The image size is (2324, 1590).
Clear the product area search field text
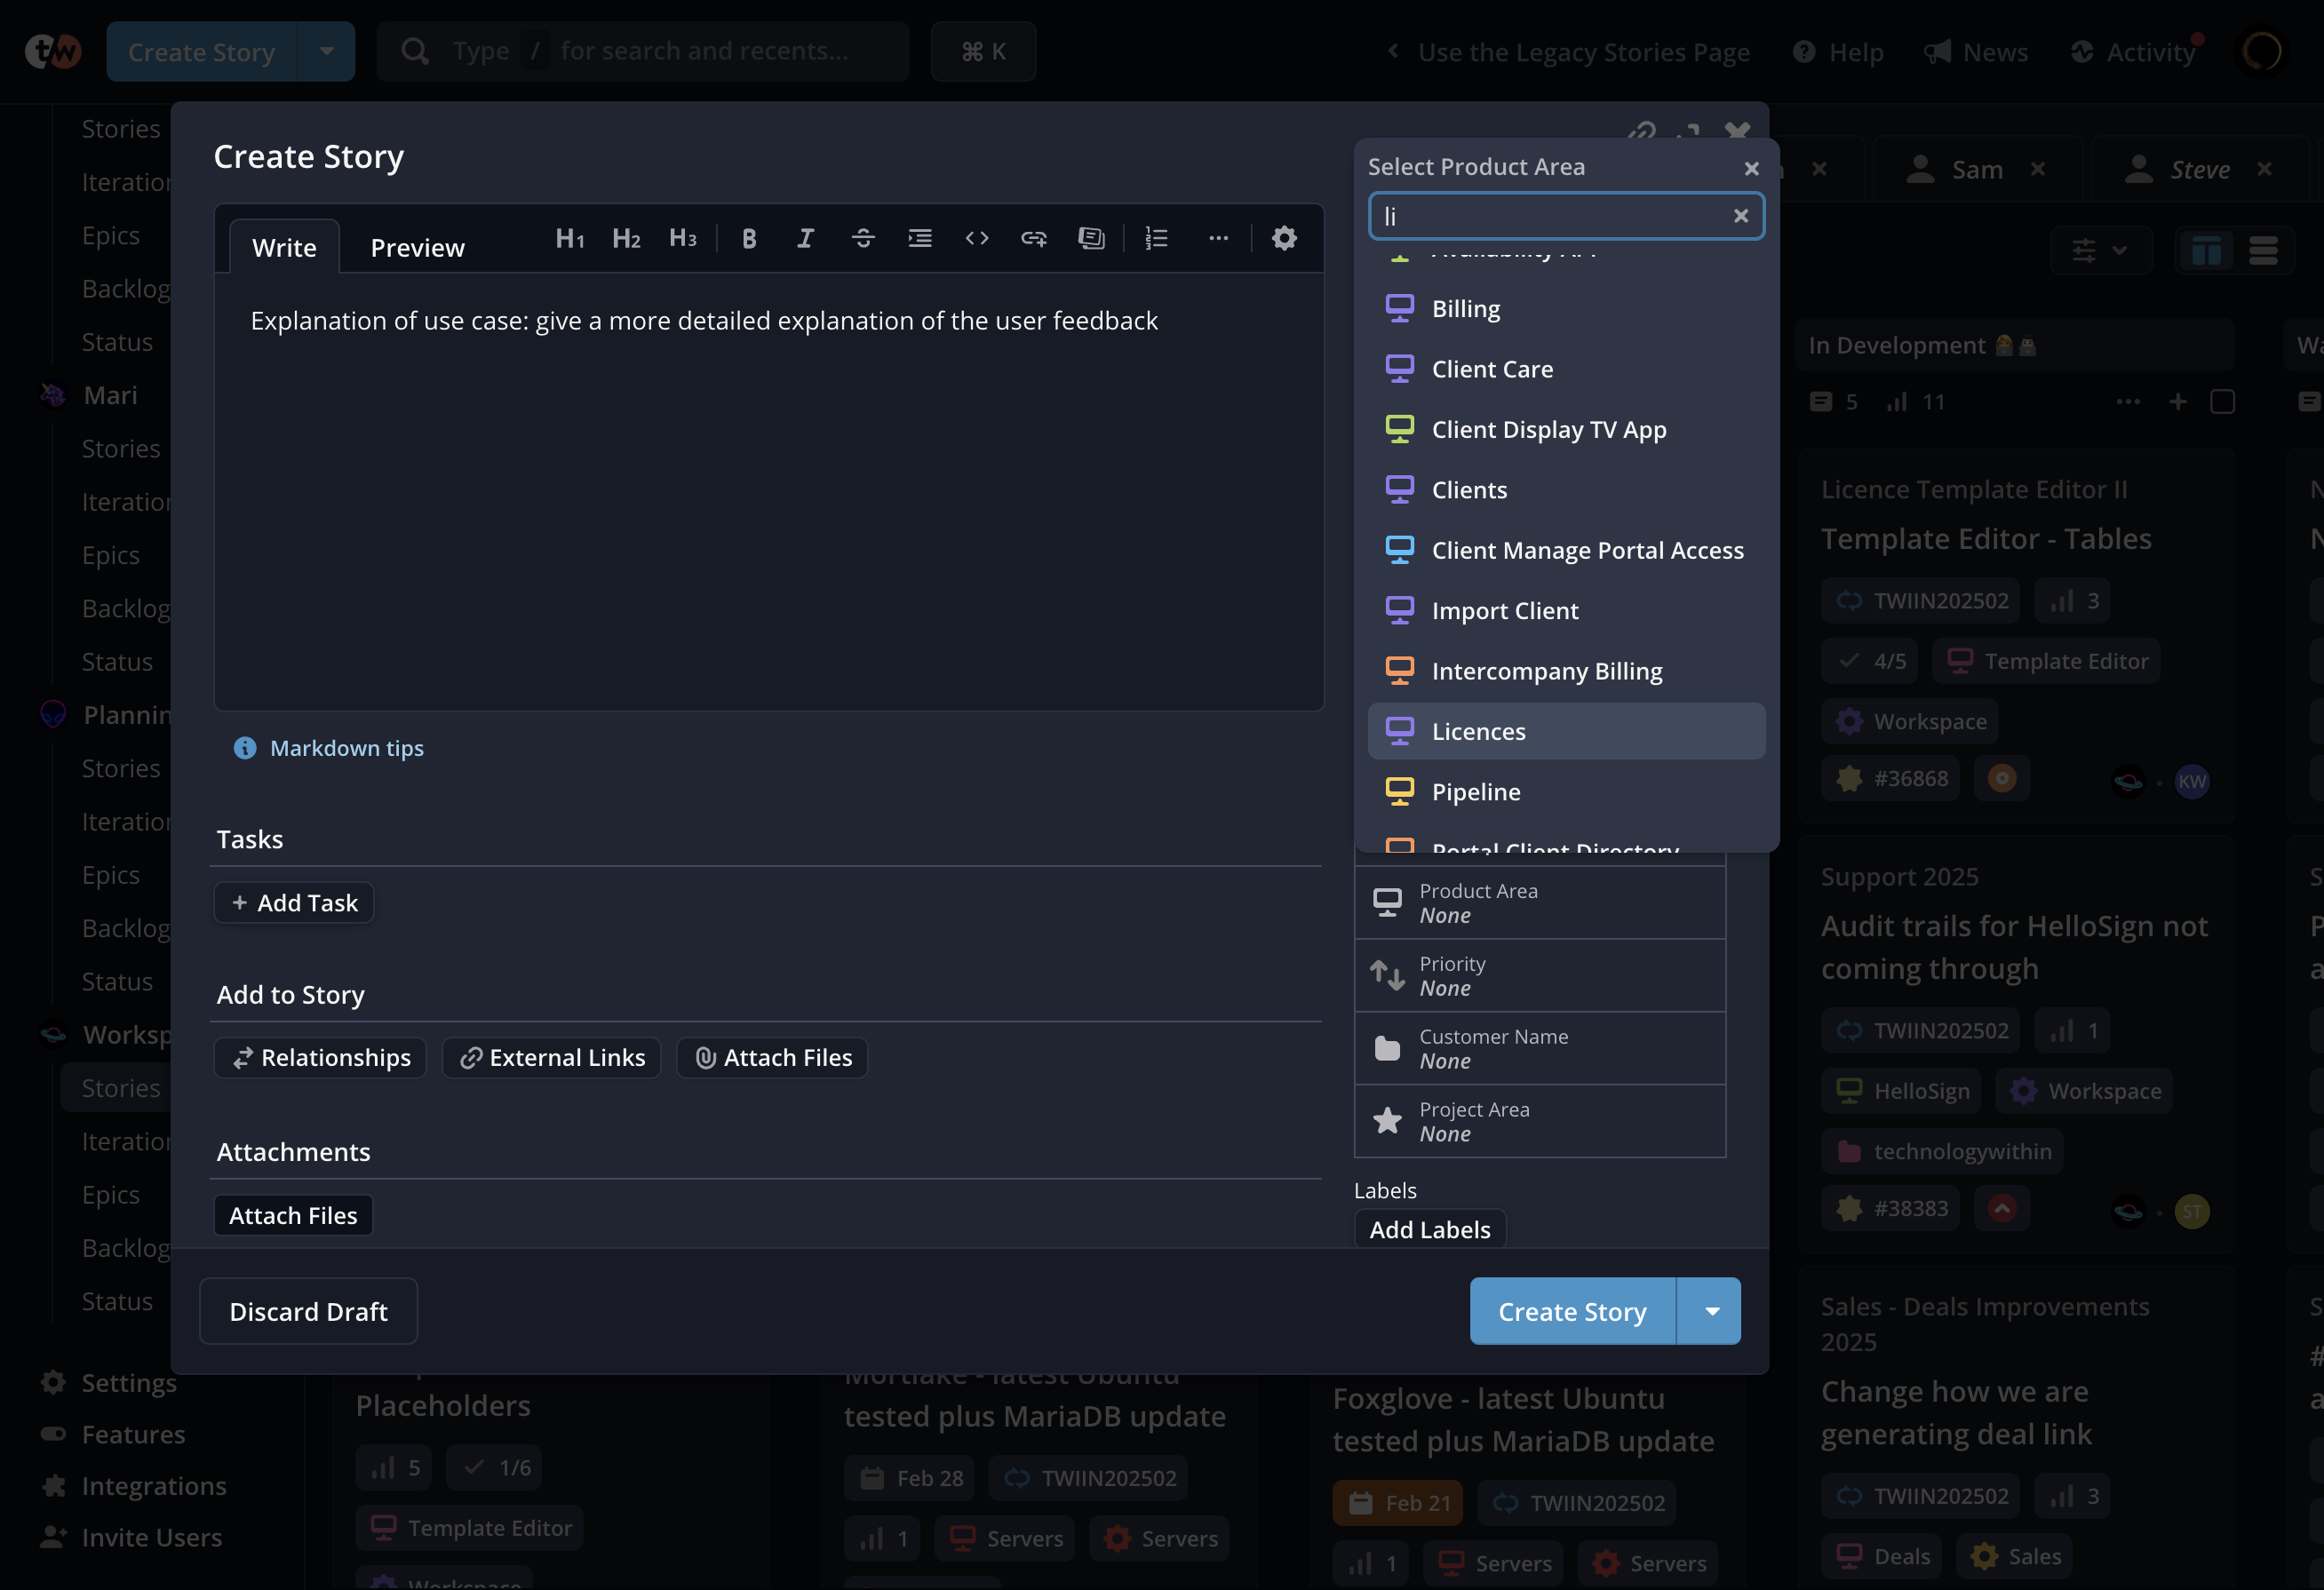coord(1740,216)
